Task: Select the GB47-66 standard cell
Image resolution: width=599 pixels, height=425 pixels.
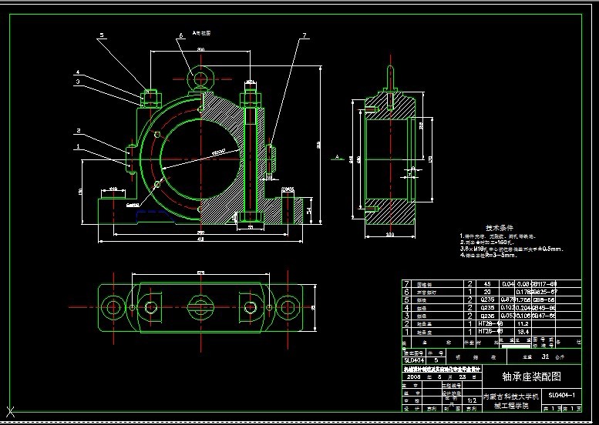Action: pyautogui.click(x=544, y=316)
